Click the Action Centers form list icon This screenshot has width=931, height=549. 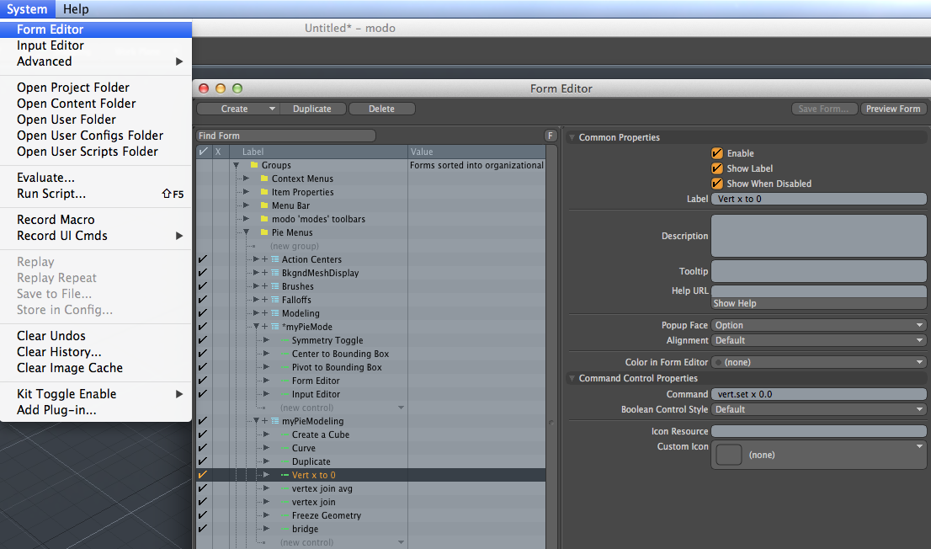[x=275, y=259]
